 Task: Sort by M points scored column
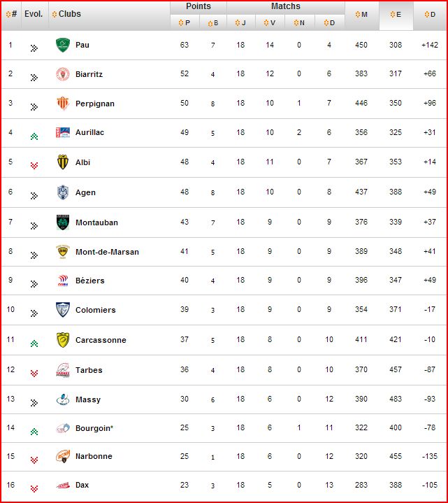(x=361, y=15)
